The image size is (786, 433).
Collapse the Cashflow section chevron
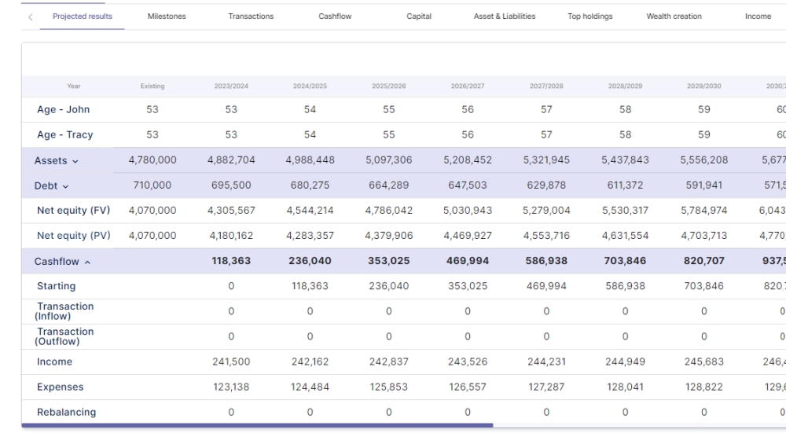click(x=87, y=262)
